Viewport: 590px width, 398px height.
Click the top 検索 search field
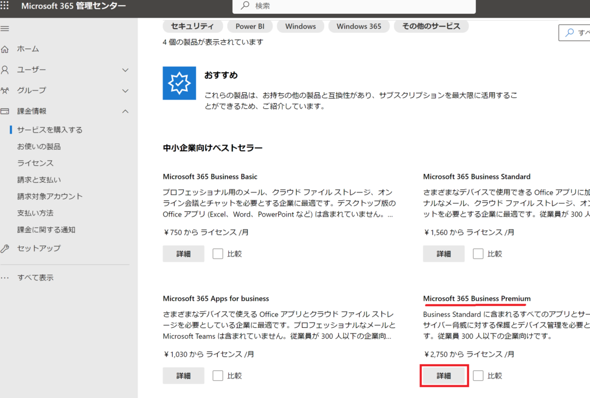[354, 6]
